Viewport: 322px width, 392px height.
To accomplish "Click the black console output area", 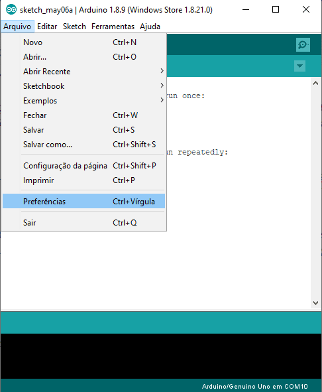I will coord(161,356).
